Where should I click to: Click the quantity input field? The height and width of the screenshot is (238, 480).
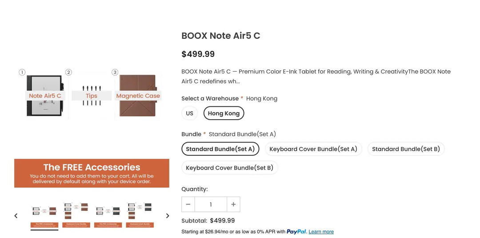click(x=211, y=204)
